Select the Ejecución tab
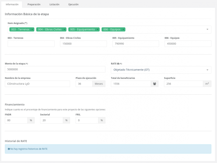Image resolution: width=217 pixels, height=163 pixels. [x=73, y=4]
